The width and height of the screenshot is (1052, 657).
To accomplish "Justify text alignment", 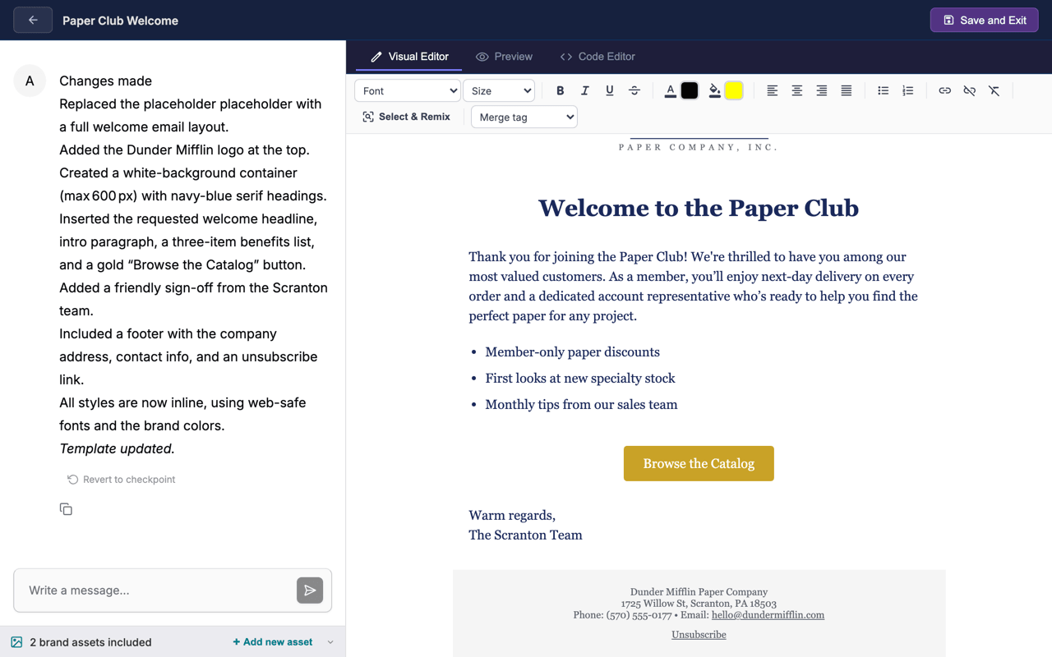I will click(846, 91).
